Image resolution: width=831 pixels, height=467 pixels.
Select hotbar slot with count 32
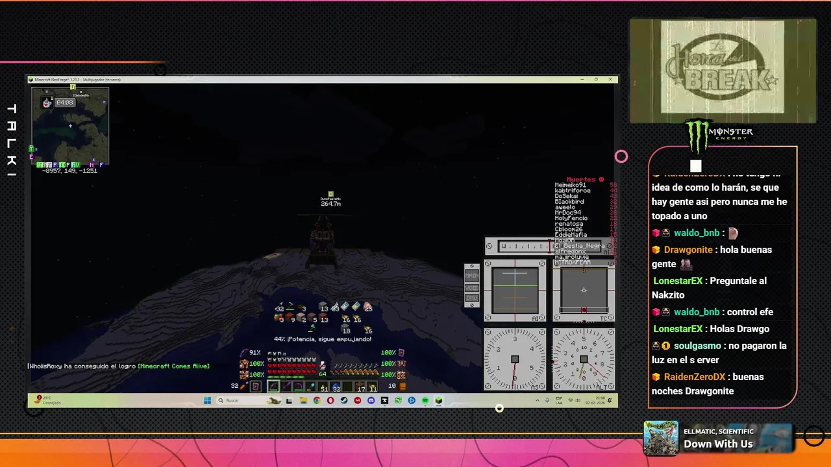click(336, 386)
